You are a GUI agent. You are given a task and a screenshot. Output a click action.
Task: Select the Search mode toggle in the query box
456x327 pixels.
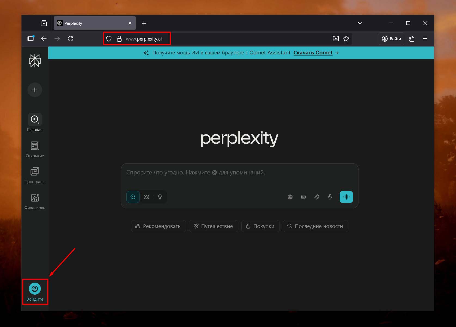coord(133,197)
